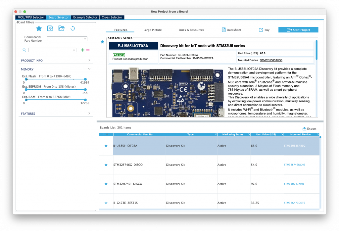Show favorite boards with the star filter icon

click(x=39, y=28)
